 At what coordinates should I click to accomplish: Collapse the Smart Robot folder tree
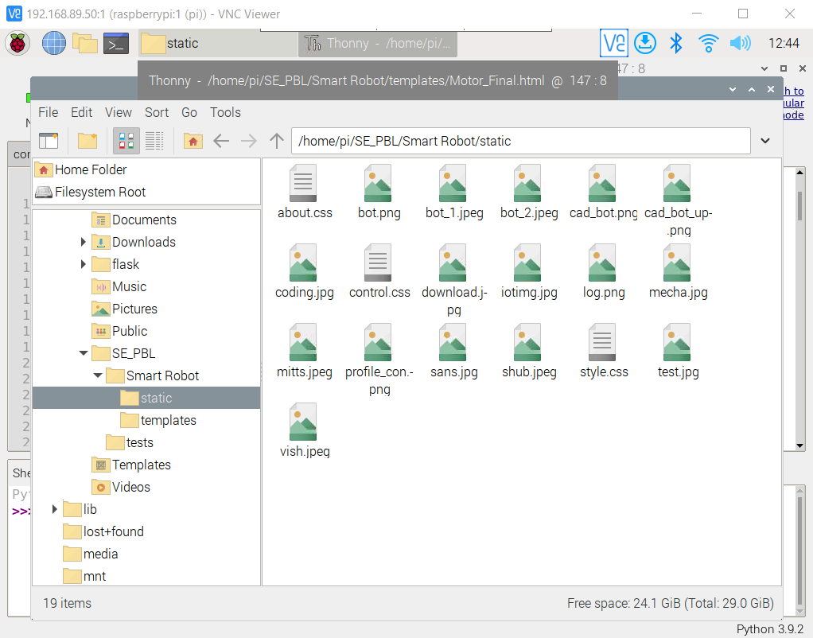click(x=97, y=375)
